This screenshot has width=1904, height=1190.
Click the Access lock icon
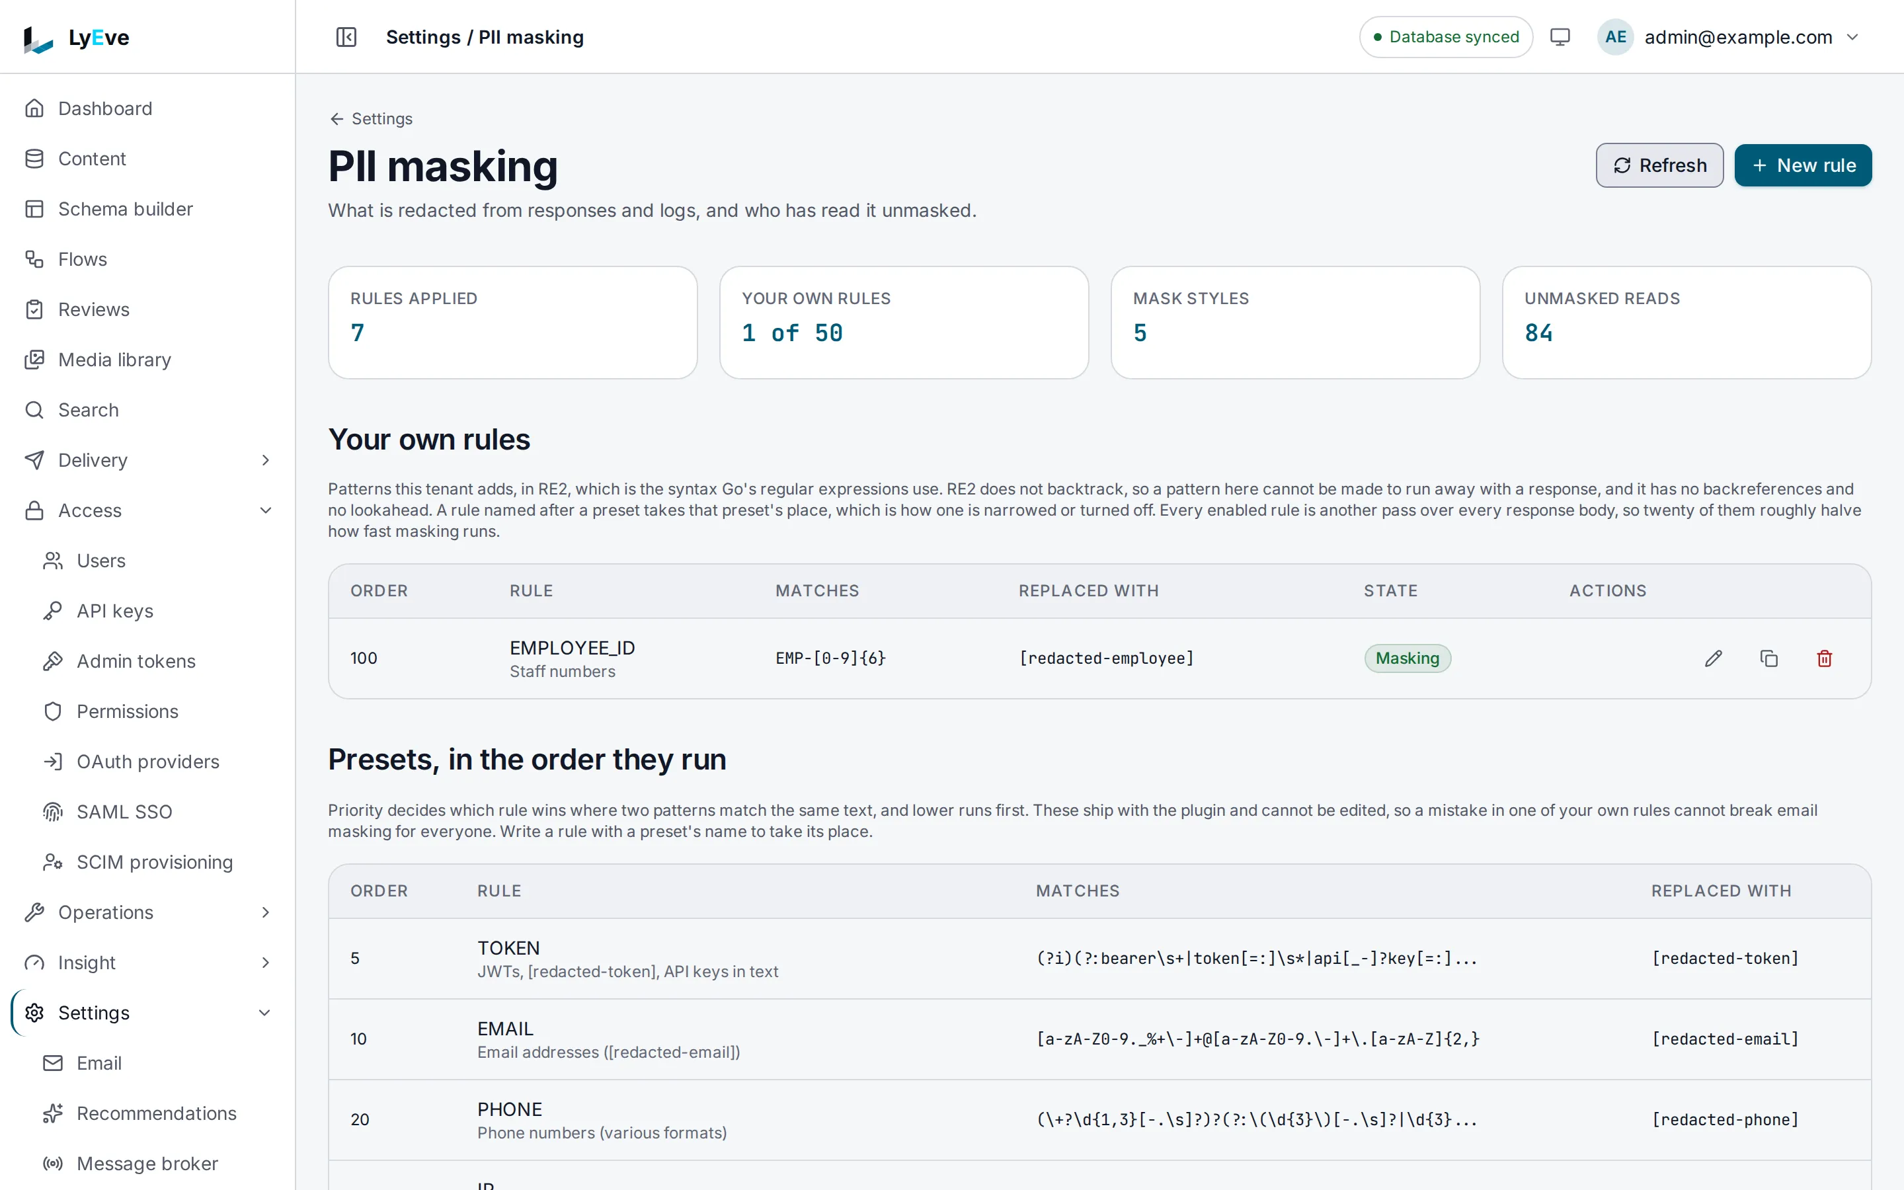tap(34, 511)
